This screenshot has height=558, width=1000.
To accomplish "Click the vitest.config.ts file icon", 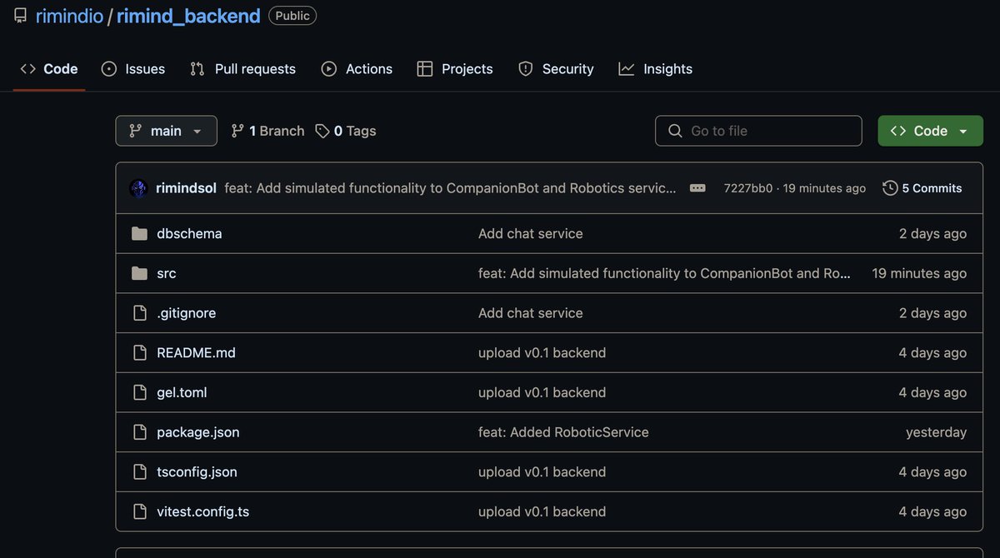I will [139, 511].
